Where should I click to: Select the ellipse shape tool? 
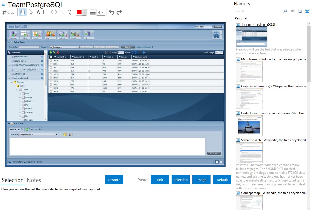(x=54, y=12)
